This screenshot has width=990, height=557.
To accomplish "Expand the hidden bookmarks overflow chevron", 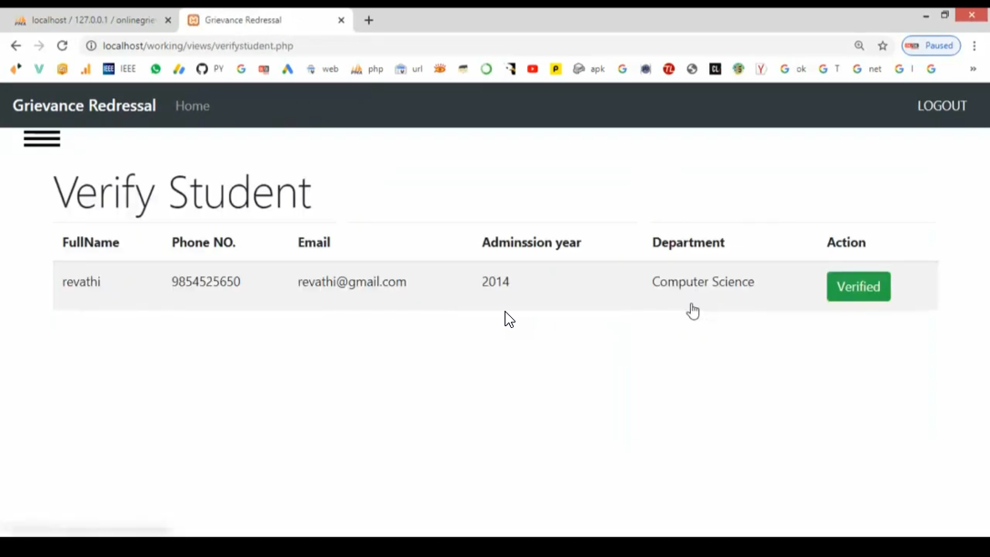I will (x=973, y=69).
